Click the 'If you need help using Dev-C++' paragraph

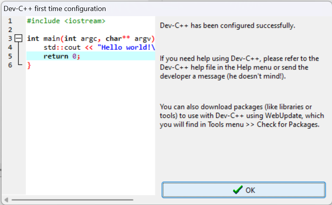click(x=239, y=67)
